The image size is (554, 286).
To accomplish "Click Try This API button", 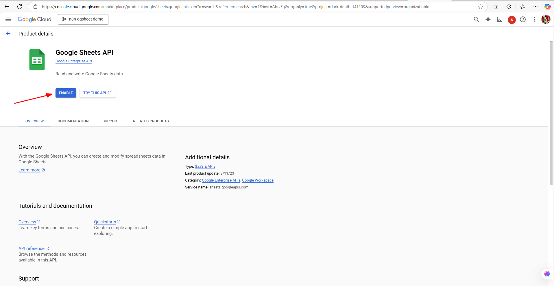I will click(x=98, y=93).
